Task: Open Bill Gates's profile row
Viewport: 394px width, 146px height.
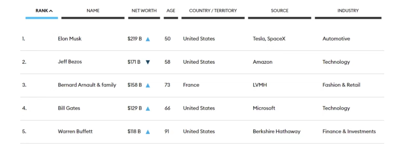Action: pos(69,108)
